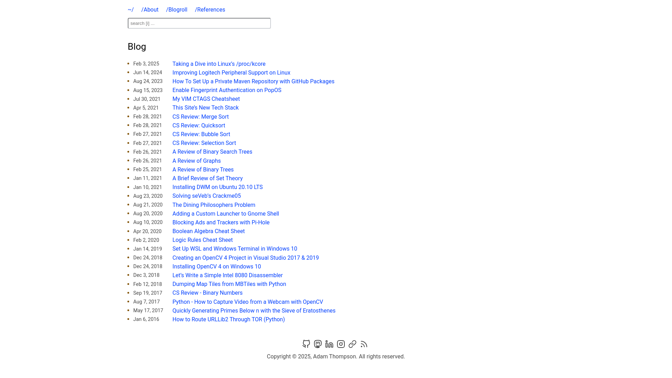Open The Dining Philosophers Problem
The height and width of the screenshot is (378, 672).
tap(214, 205)
